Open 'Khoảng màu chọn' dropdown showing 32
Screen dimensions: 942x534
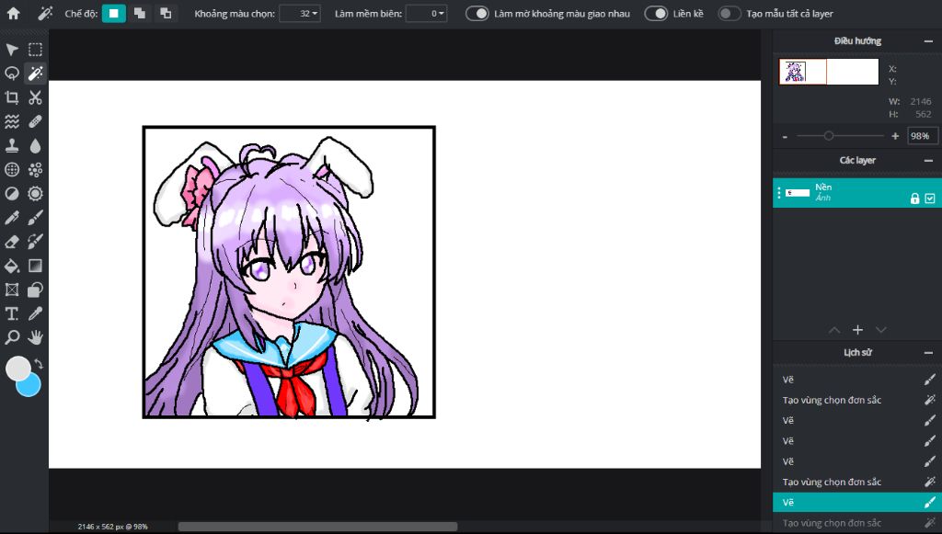click(x=300, y=13)
